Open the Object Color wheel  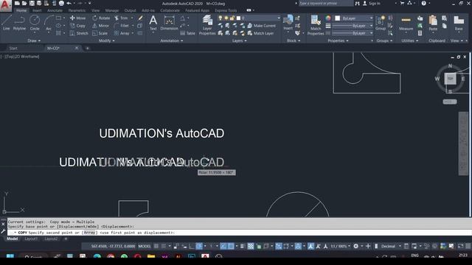point(328,18)
